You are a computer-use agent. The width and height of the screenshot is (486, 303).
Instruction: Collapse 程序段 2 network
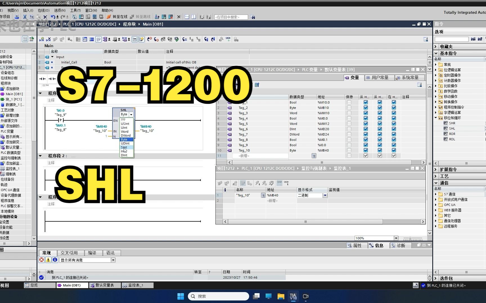(x=40, y=156)
